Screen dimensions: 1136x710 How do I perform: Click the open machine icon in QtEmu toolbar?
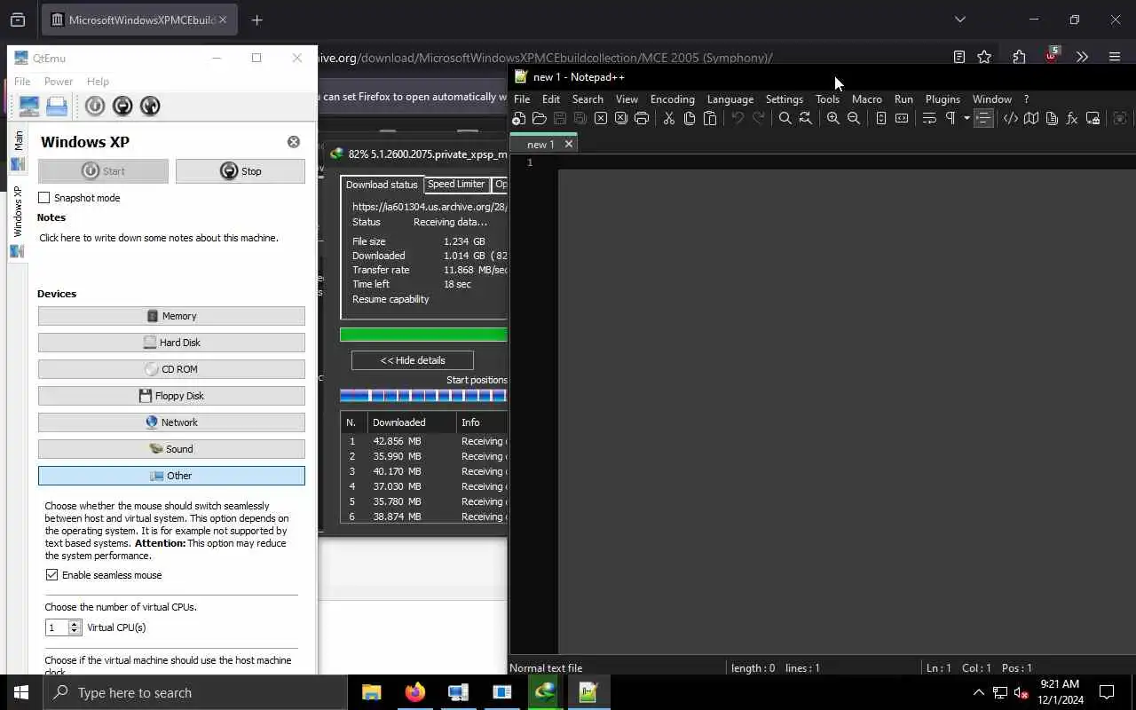[57, 106]
